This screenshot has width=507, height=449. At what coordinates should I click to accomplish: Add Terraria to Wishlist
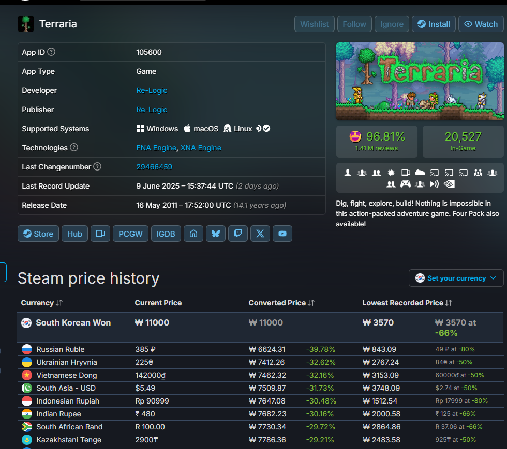(x=315, y=24)
